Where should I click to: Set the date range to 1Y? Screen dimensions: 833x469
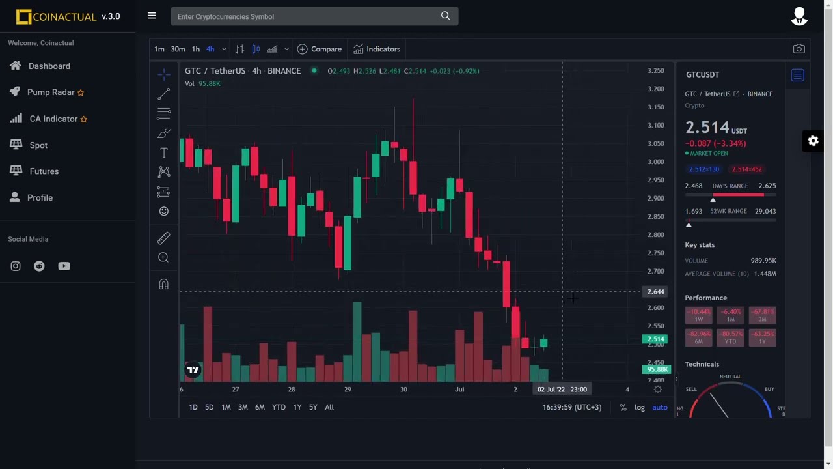pos(297,407)
